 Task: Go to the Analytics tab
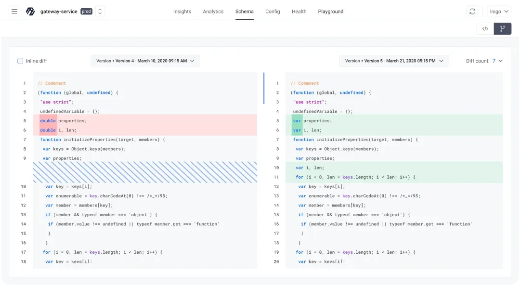click(x=213, y=11)
